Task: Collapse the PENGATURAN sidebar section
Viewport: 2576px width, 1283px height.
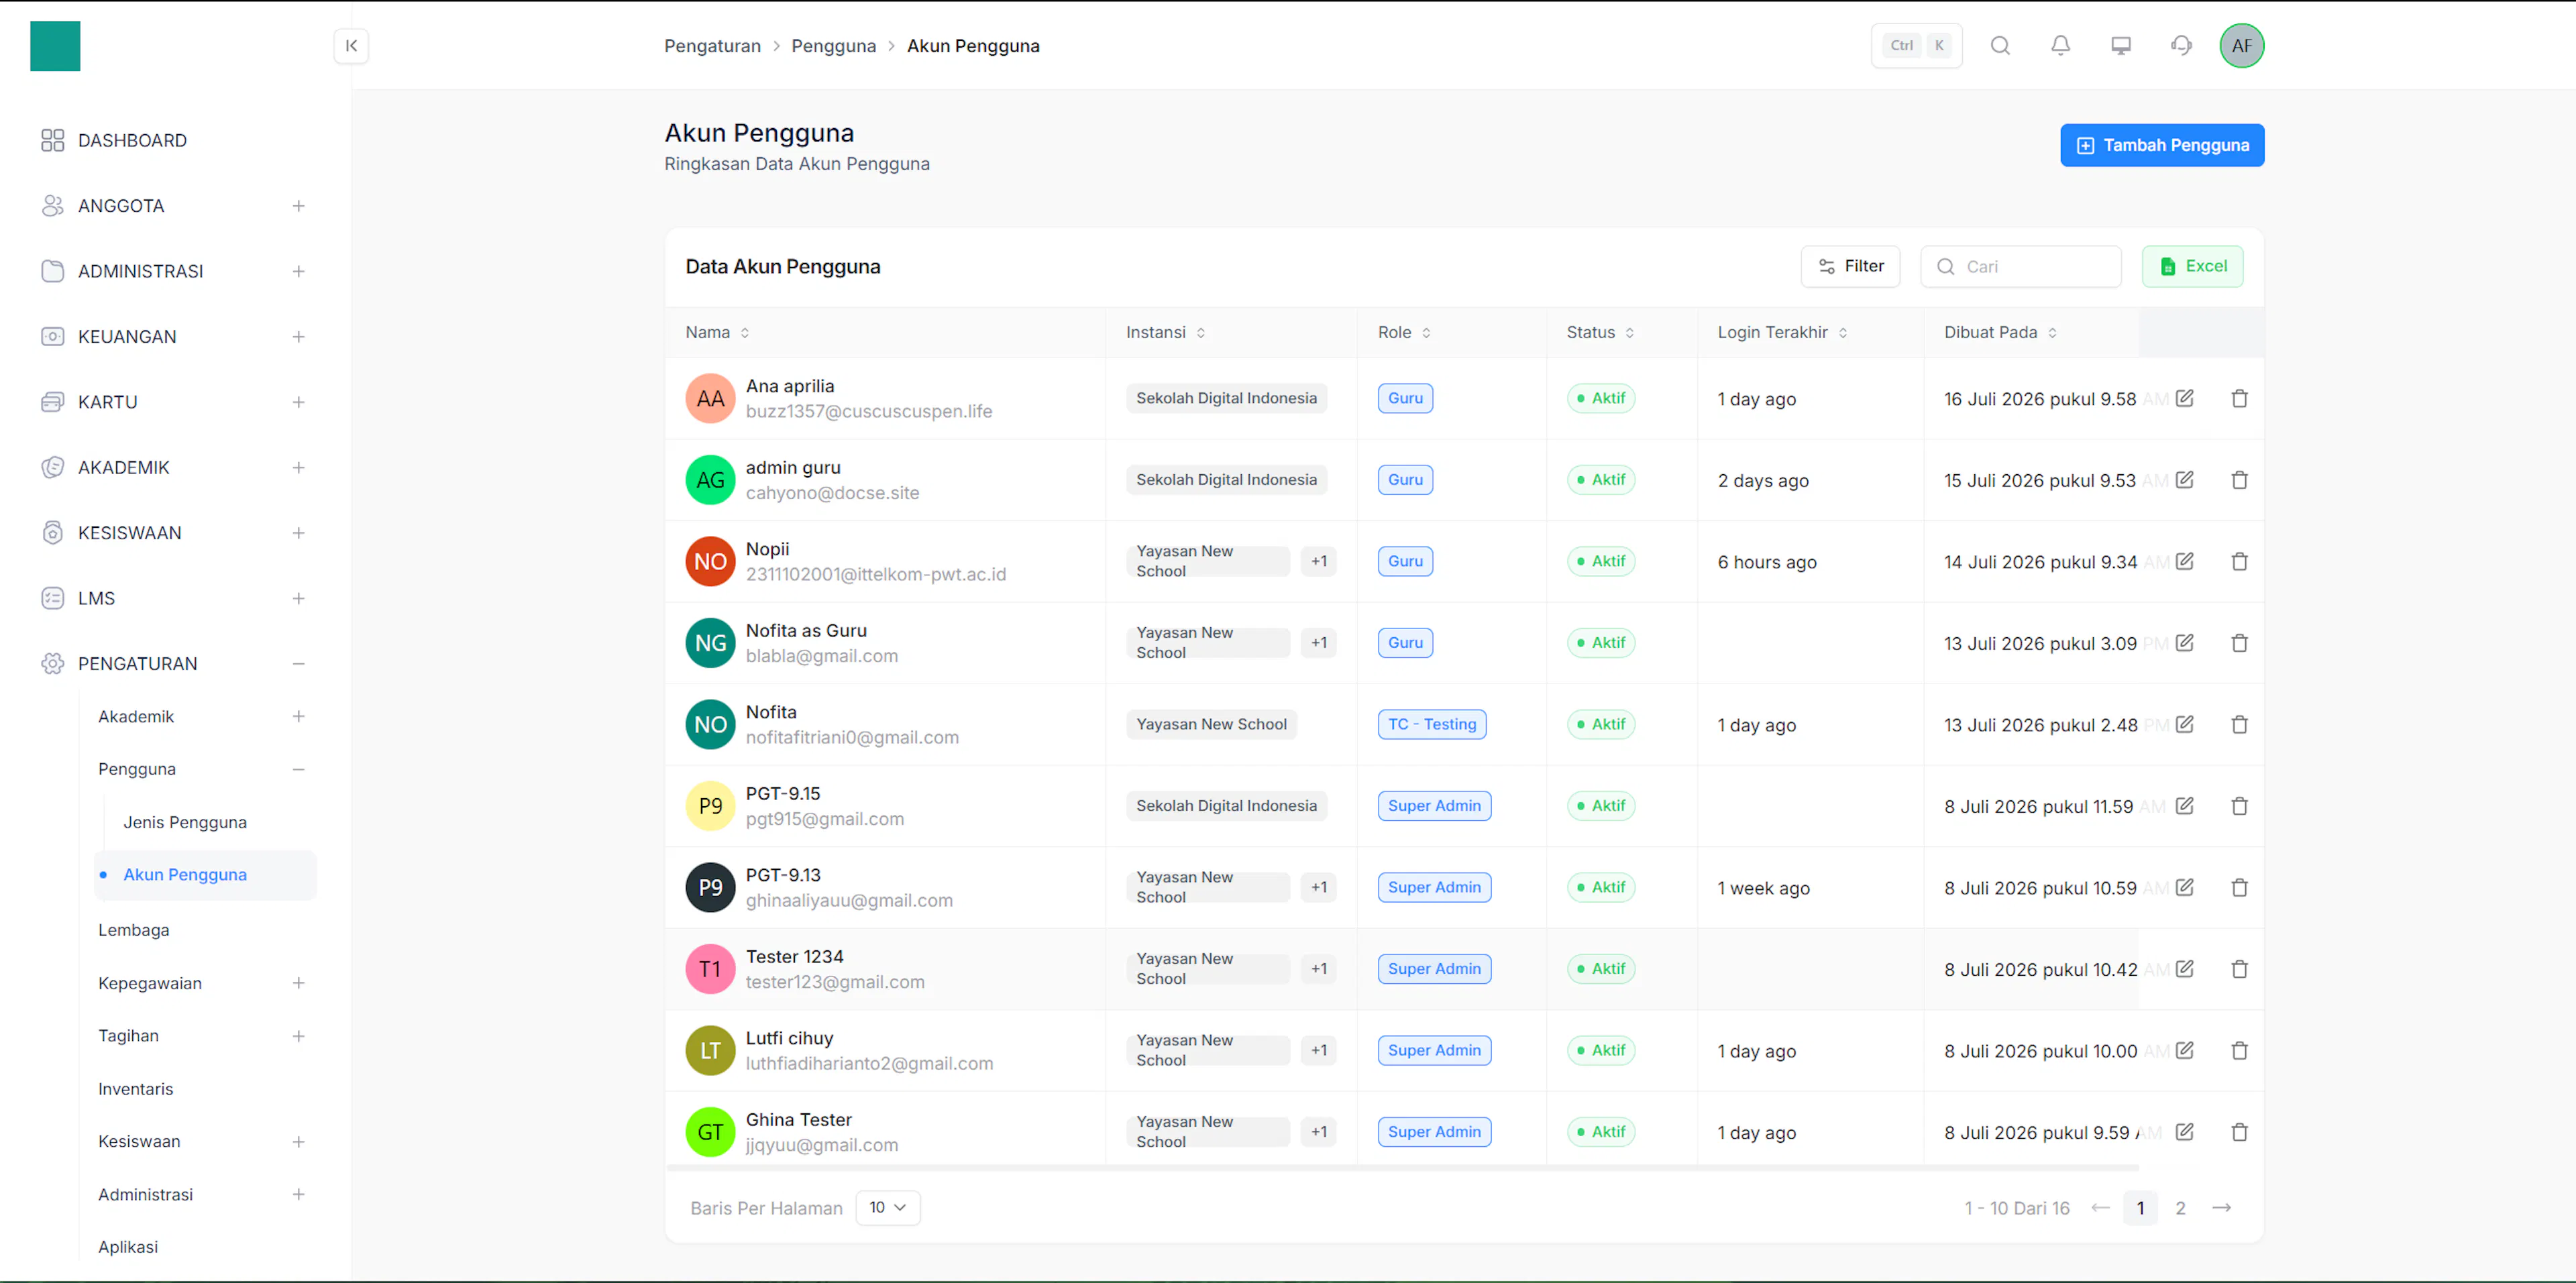Action: coord(298,664)
